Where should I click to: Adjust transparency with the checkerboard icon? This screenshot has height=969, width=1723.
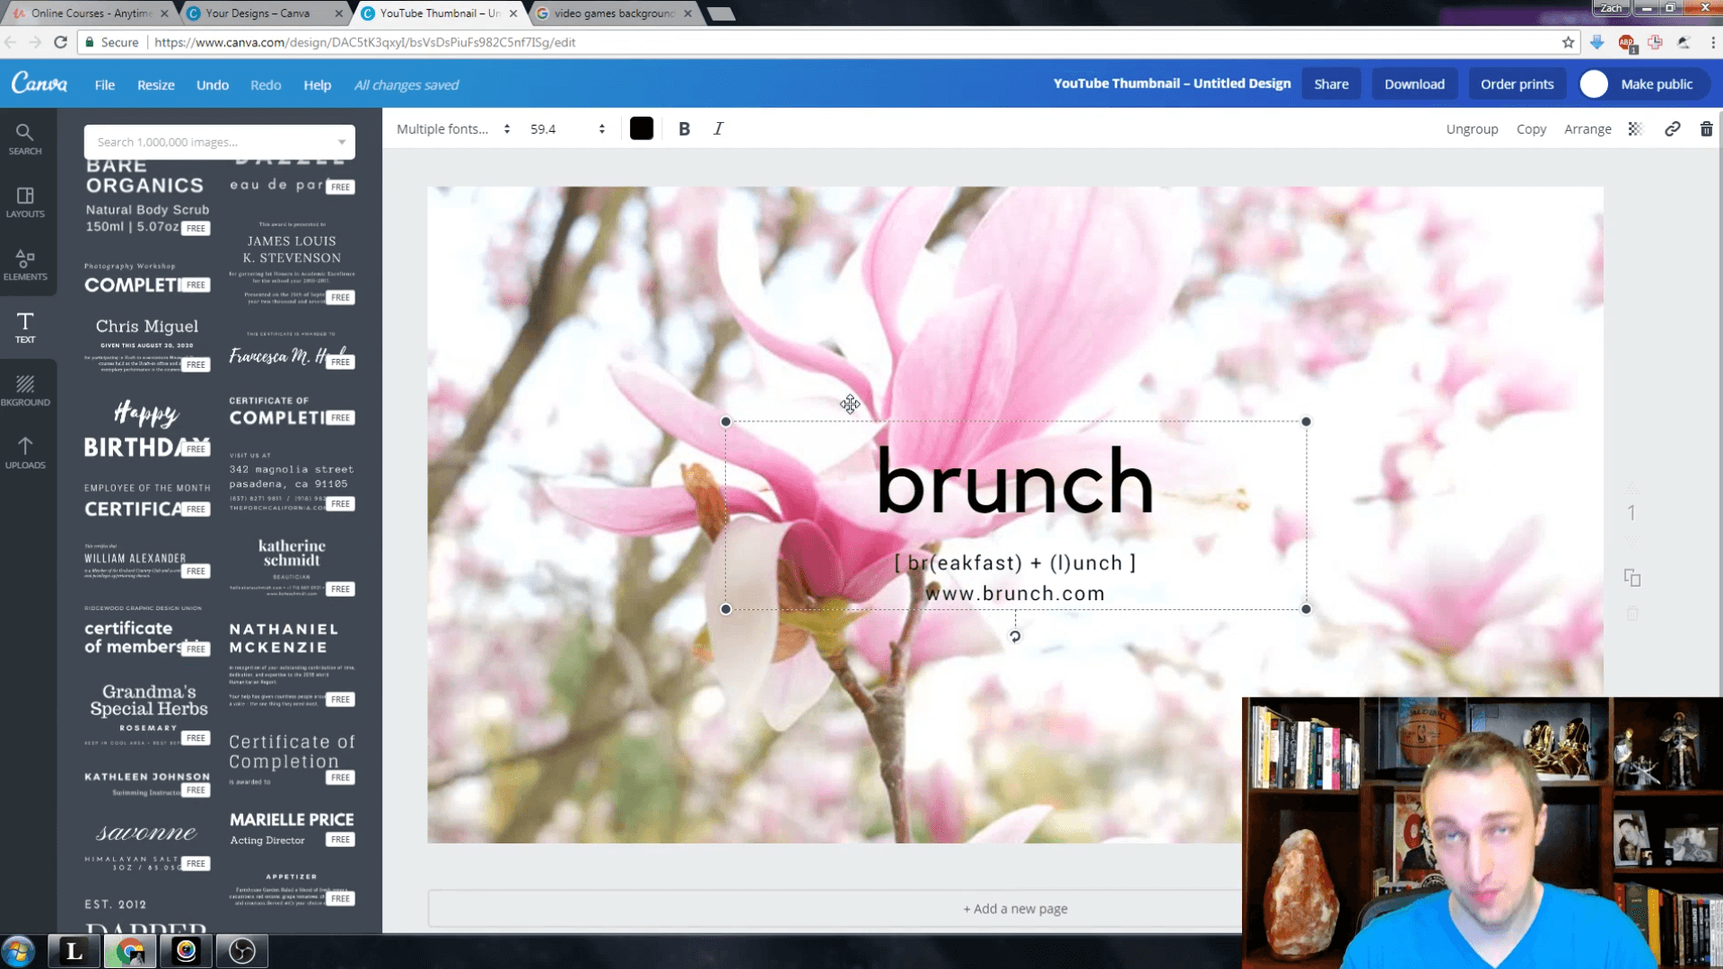(x=1634, y=128)
